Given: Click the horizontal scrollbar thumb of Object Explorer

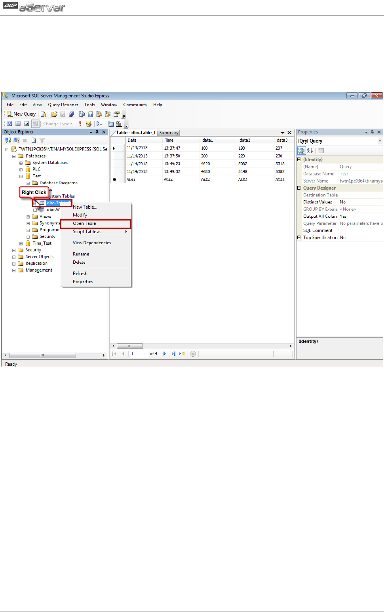Looking at the screenshot, I should point(42,355).
